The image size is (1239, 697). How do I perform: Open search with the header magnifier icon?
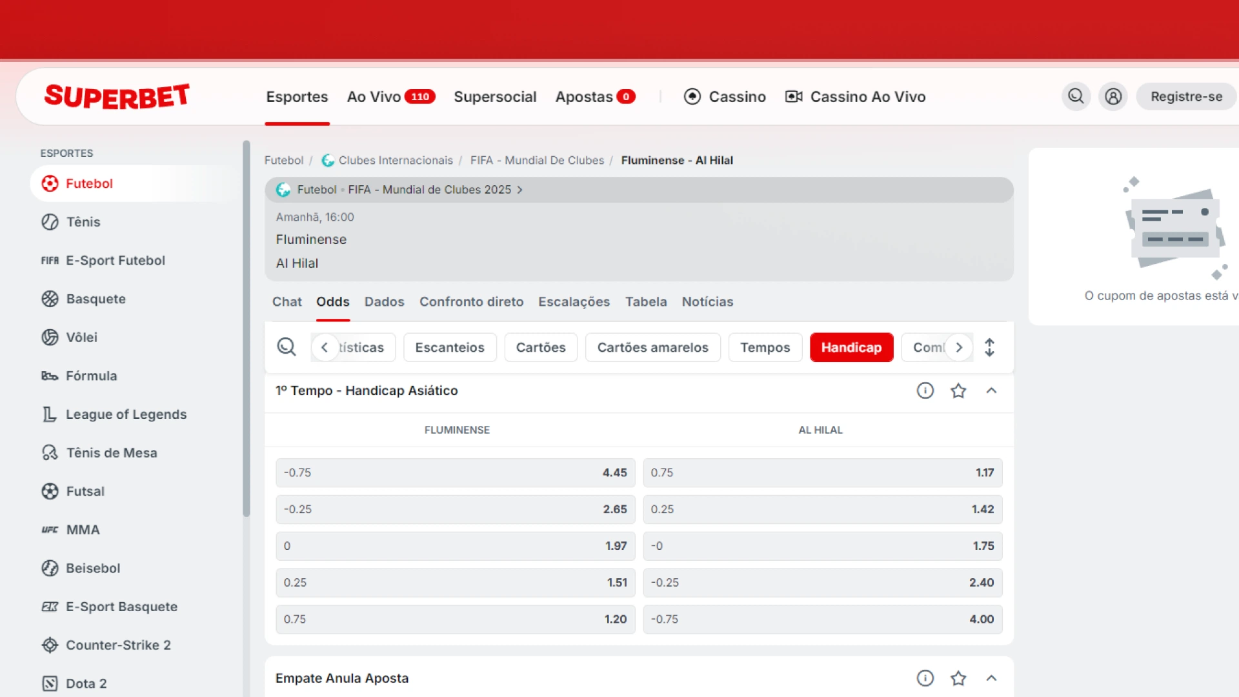click(x=1076, y=96)
